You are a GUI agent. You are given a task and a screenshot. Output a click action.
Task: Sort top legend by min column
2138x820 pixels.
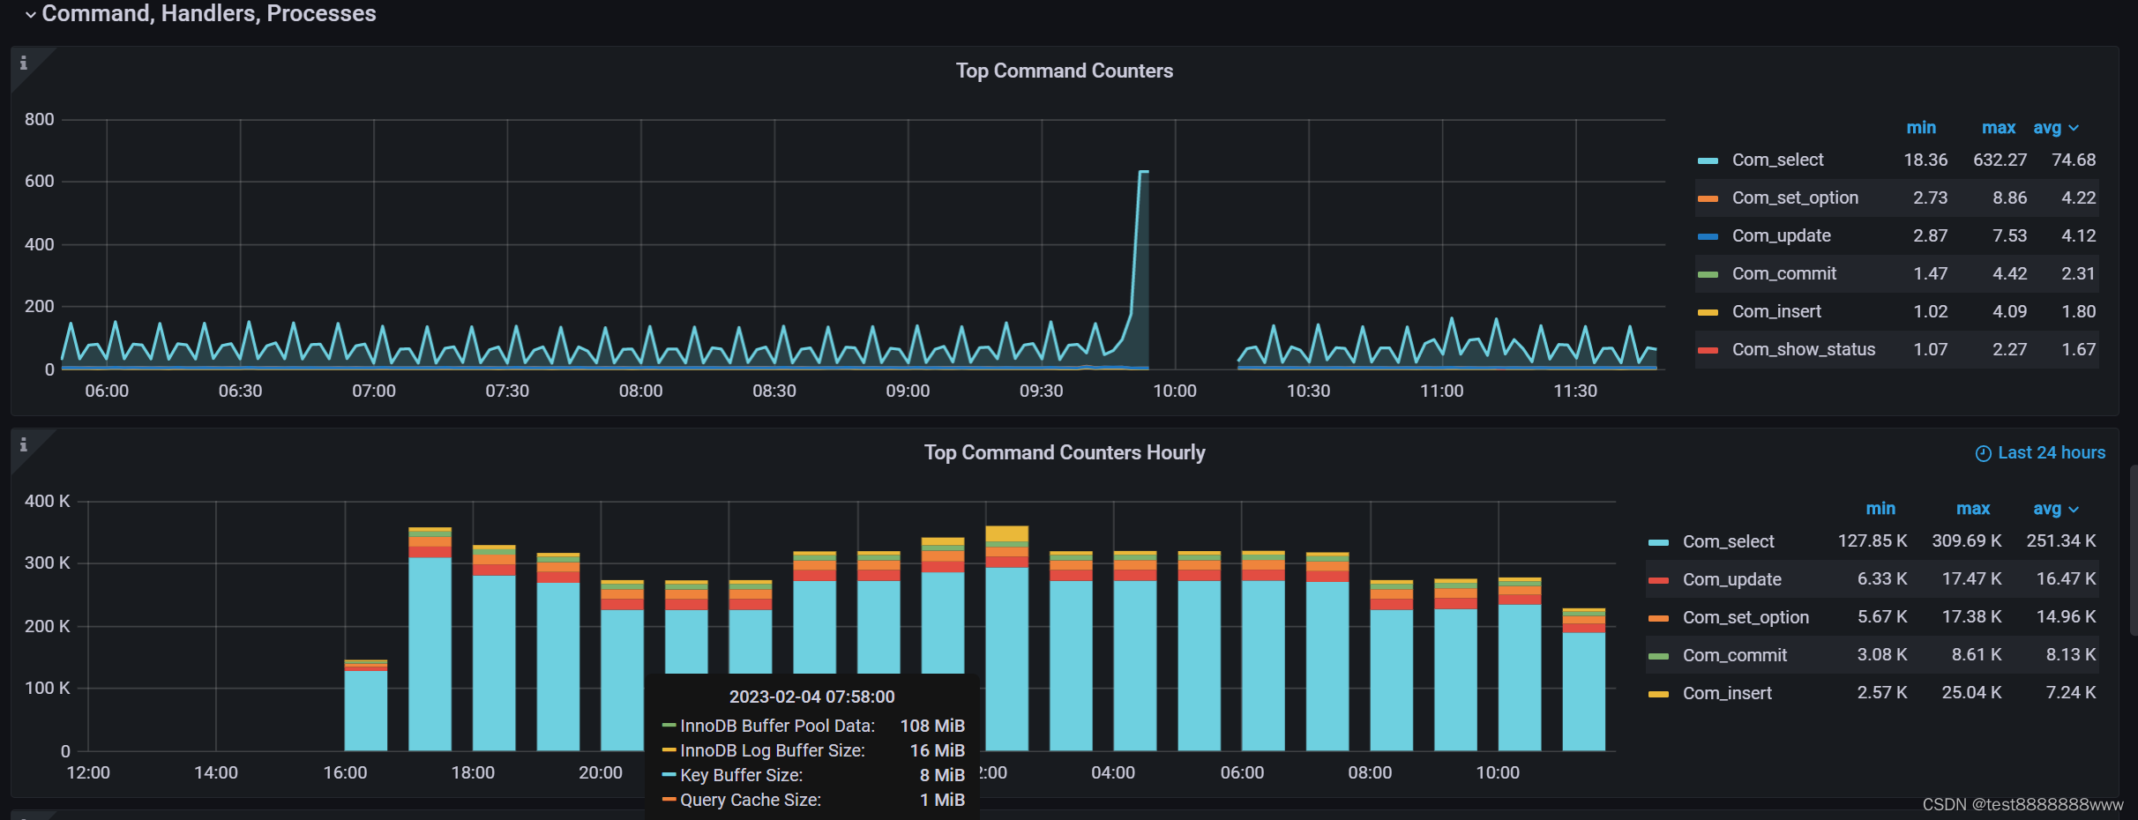point(1920,128)
